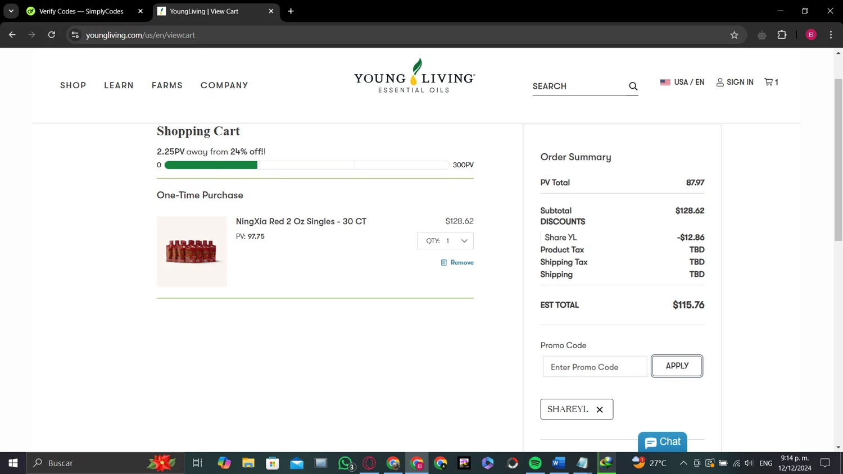Open WhatsApp from taskbar
Image resolution: width=843 pixels, height=474 pixels.
[345, 463]
